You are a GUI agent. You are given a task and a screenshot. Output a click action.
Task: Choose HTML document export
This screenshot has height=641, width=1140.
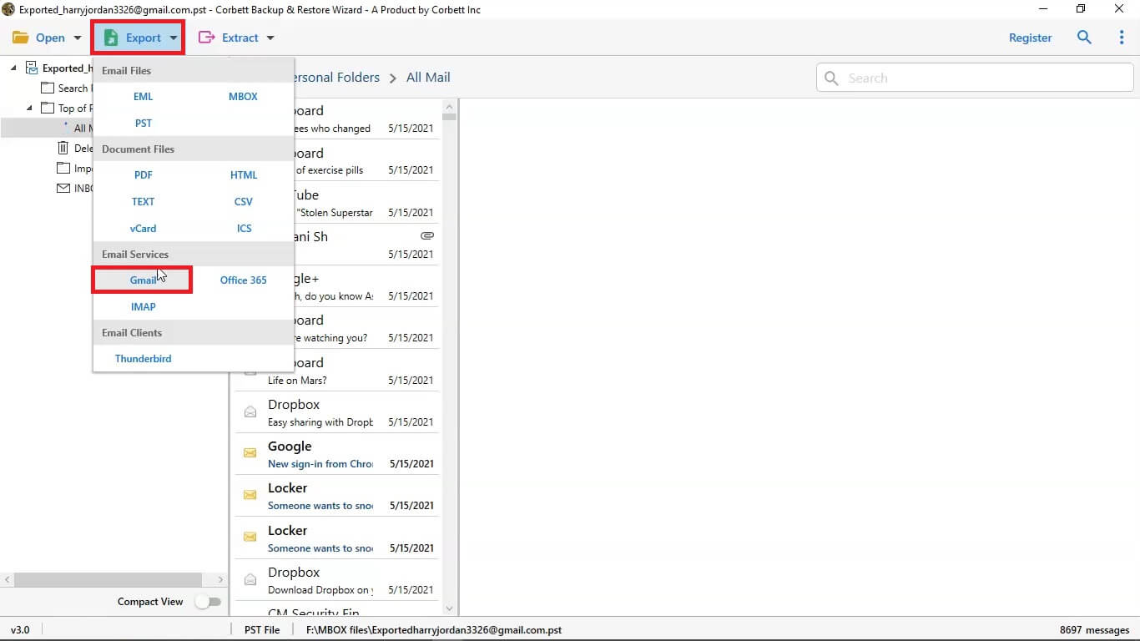tap(244, 174)
